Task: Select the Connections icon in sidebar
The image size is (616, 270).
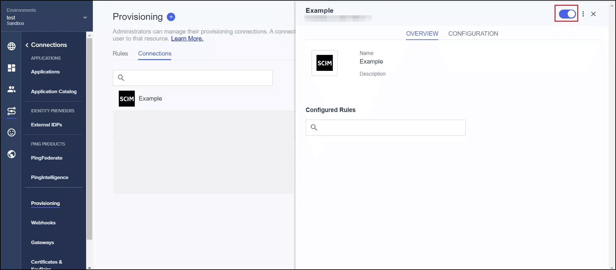Action: tap(12, 111)
